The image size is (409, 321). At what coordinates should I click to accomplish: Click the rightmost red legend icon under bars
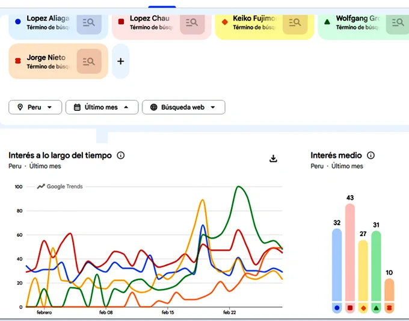(x=389, y=308)
